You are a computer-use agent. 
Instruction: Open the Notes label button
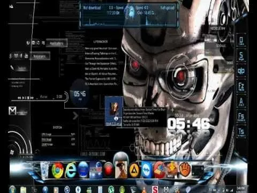(22, 68)
